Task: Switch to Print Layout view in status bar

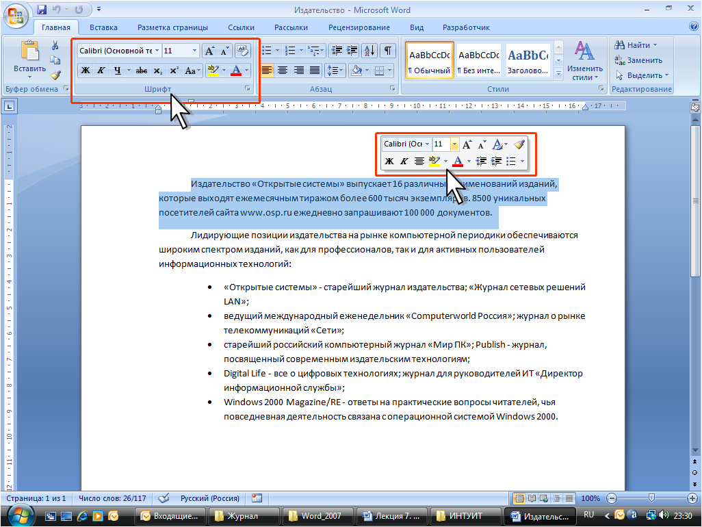Action: click(x=519, y=498)
